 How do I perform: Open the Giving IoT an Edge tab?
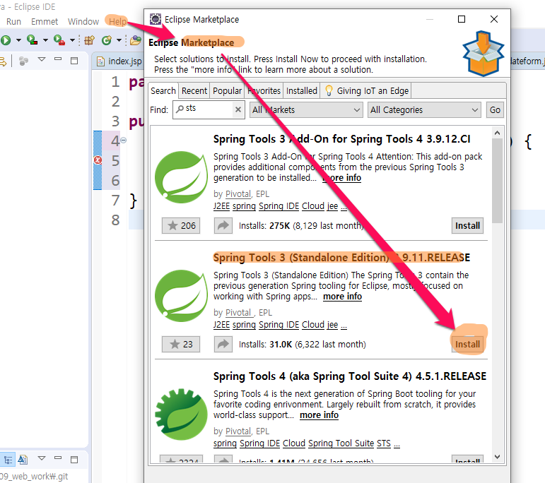(x=366, y=90)
